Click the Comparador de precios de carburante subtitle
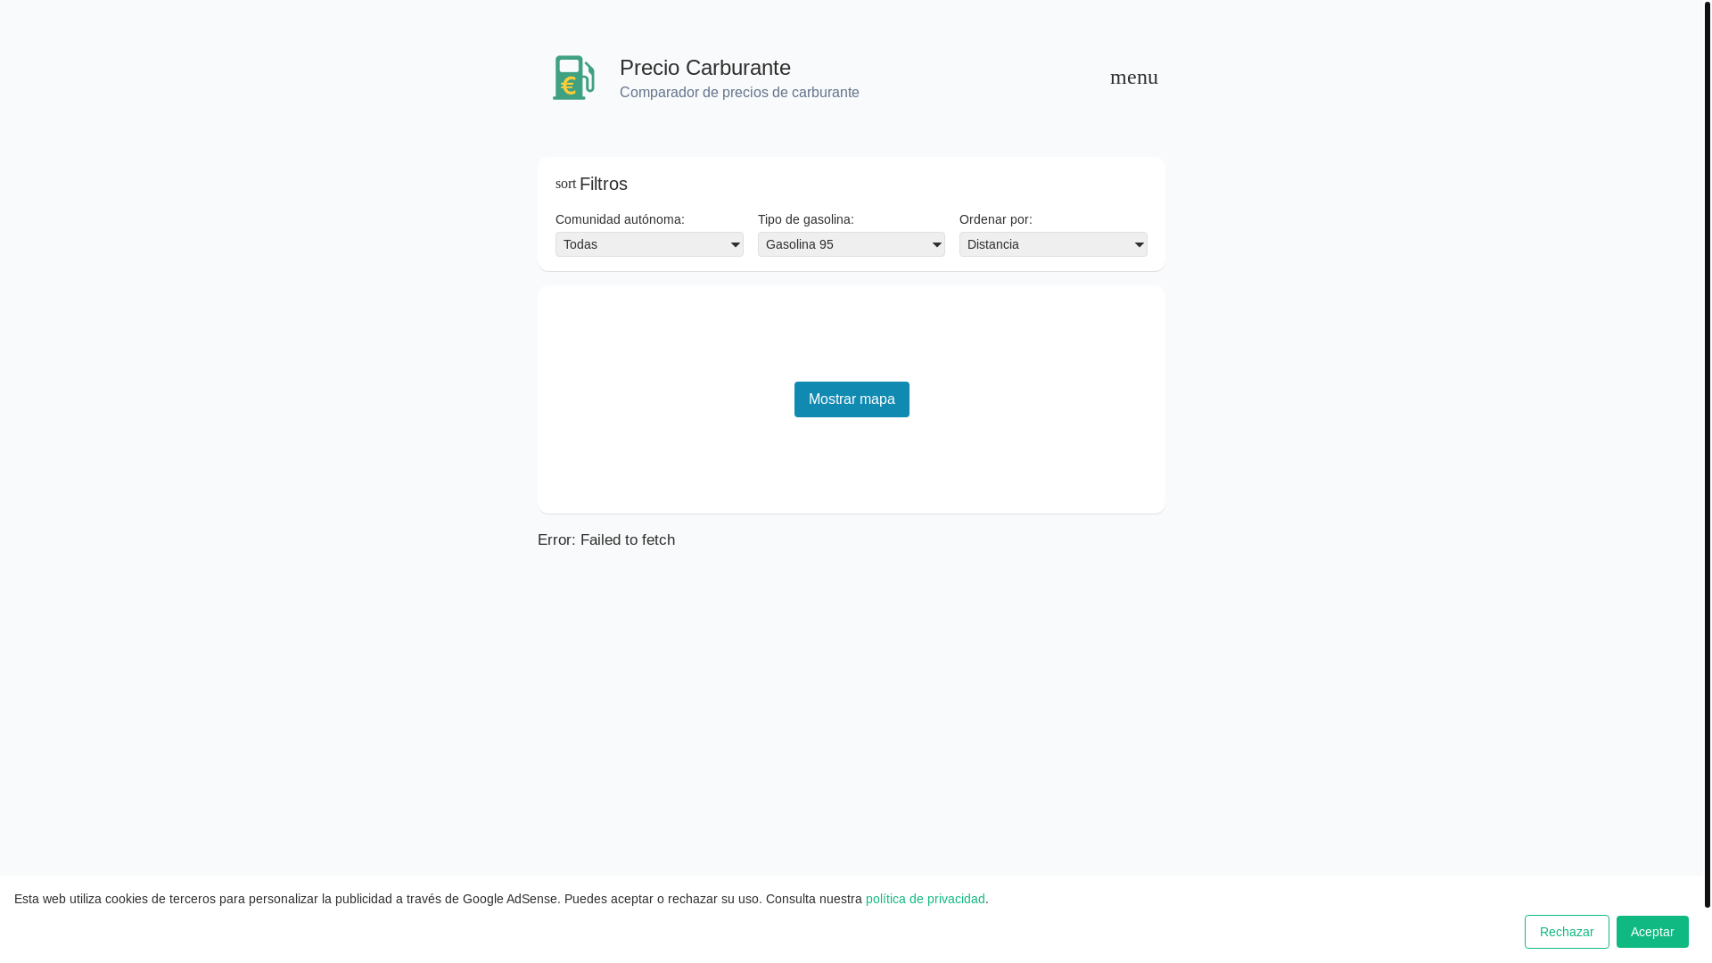The height and width of the screenshot is (963, 1712). (x=739, y=93)
